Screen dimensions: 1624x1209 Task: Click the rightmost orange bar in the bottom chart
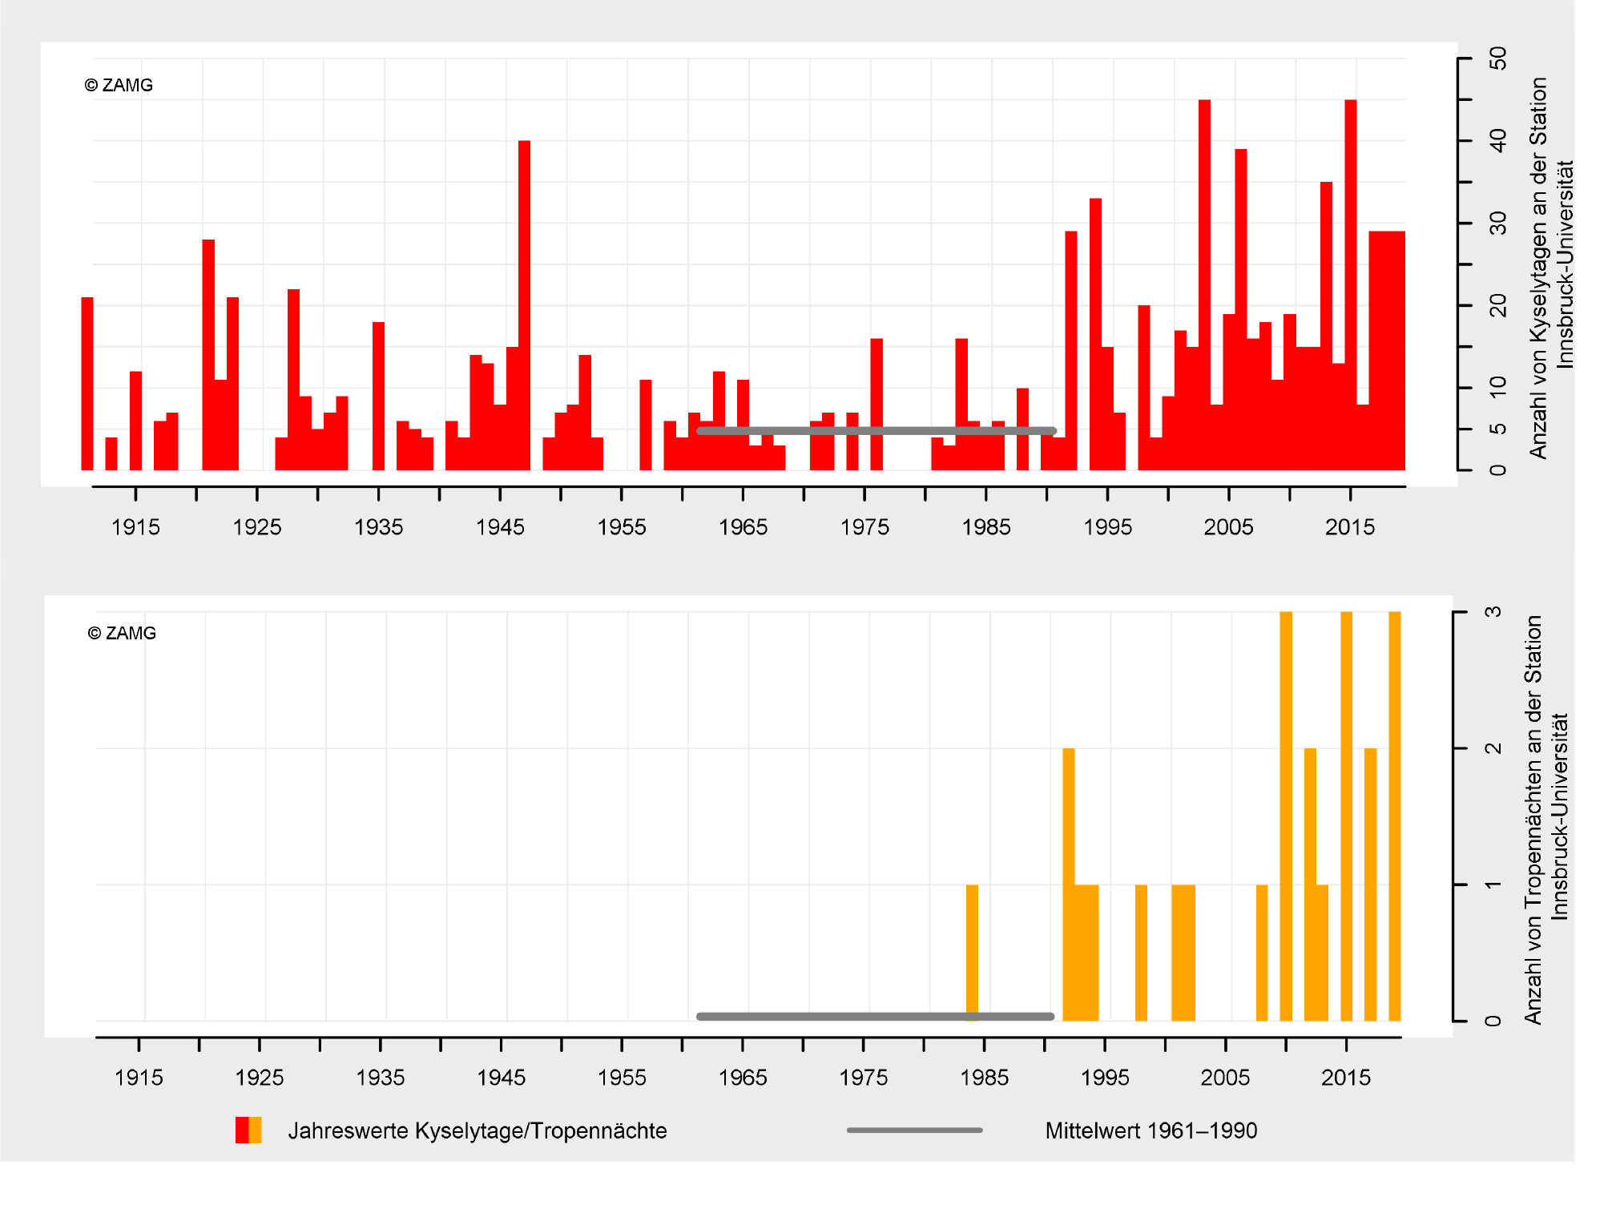(1394, 816)
